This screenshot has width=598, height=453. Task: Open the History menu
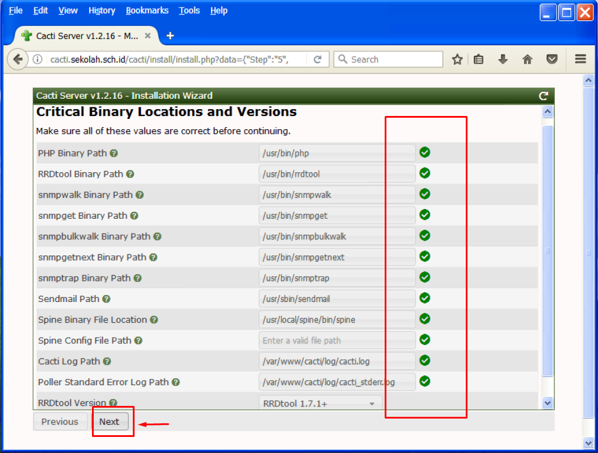coord(102,10)
